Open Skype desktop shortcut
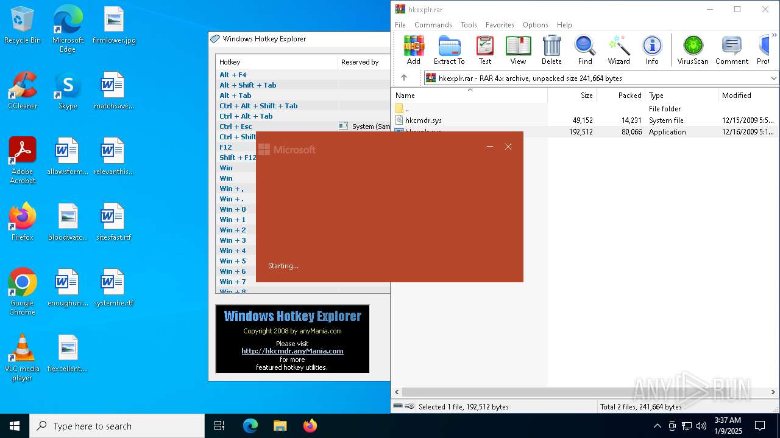Screen dimensions: 780x438 point(68,90)
